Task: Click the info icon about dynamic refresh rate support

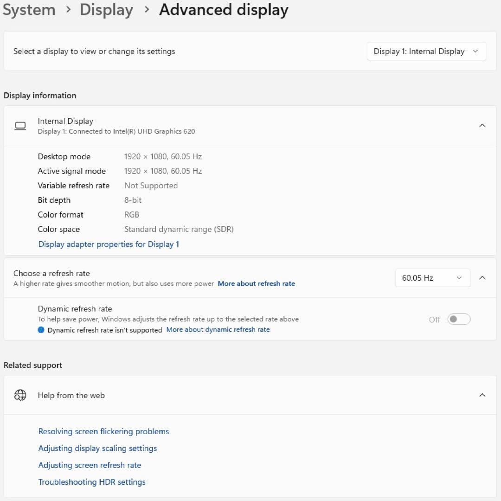Action: coord(42,330)
